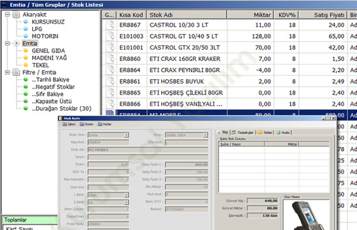Select the KURSUNSUZ fuel item
This screenshot has width=357, height=230.
click(x=48, y=22)
